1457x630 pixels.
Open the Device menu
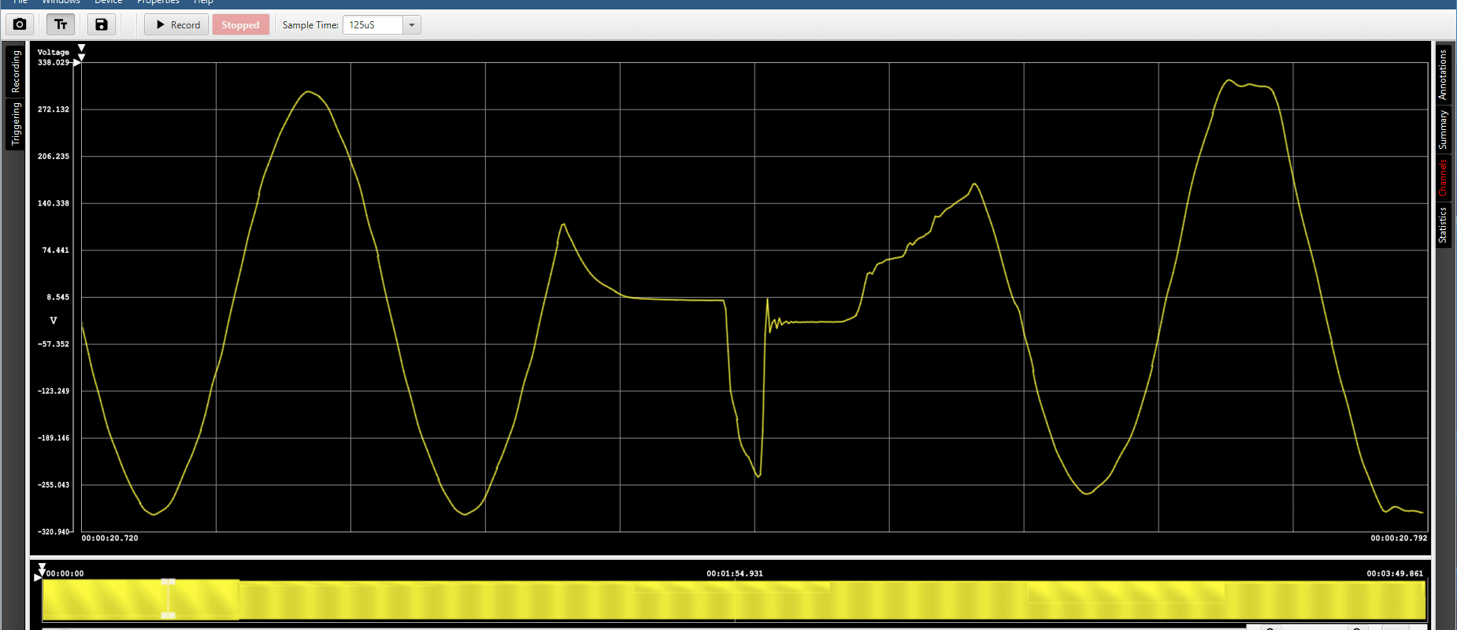pyautogui.click(x=108, y=2)
